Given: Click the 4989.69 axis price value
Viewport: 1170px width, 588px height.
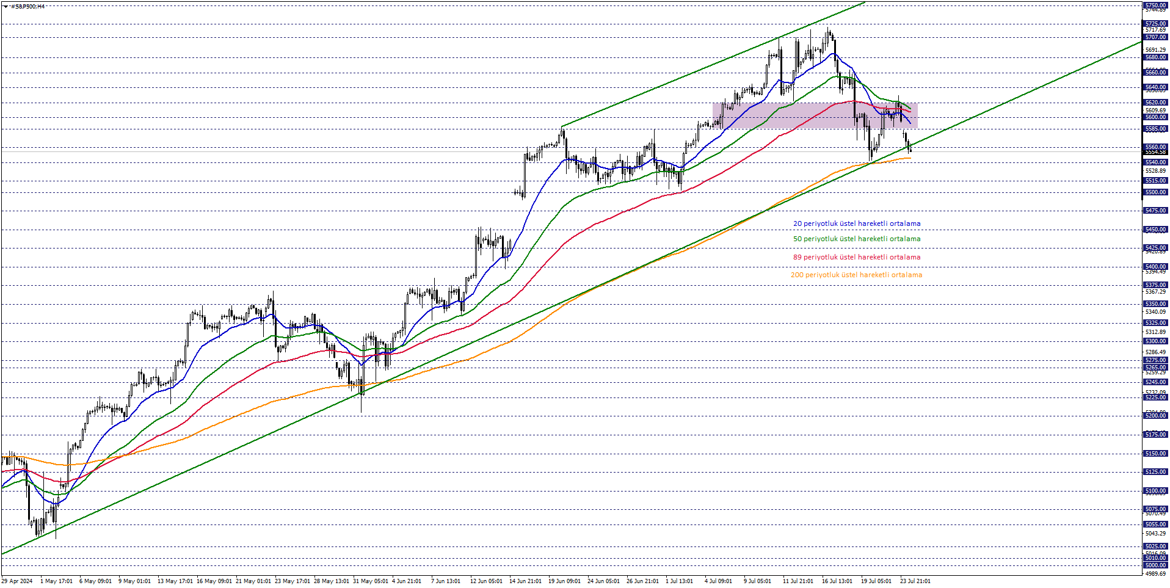Looking at the screenshot, I should (x=1155, y=574).
